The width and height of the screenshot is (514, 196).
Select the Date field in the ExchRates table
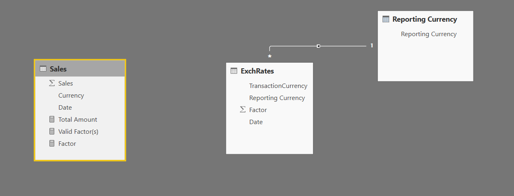[x=256, y=122]
